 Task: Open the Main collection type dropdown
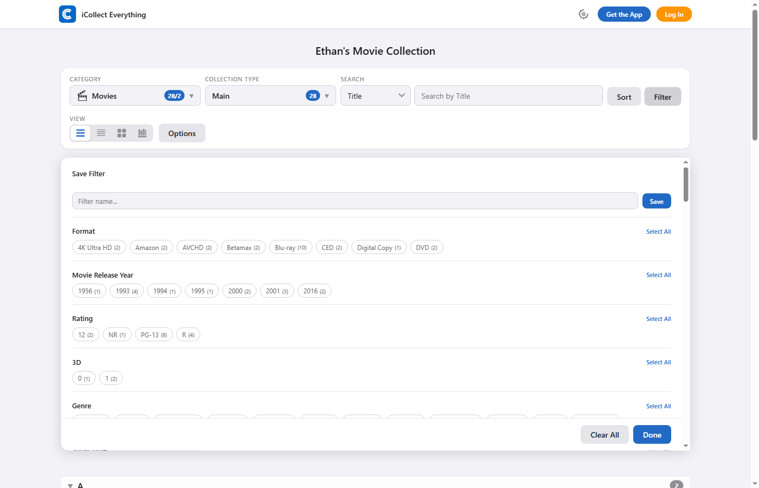(270, 96)
